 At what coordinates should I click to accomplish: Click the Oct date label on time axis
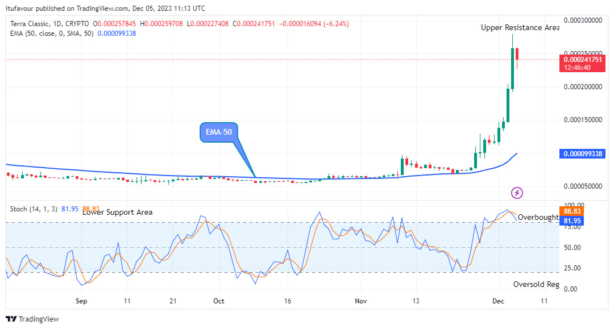(218, 301)
